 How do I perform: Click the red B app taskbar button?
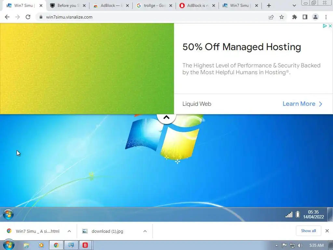(x=85, y=245)
